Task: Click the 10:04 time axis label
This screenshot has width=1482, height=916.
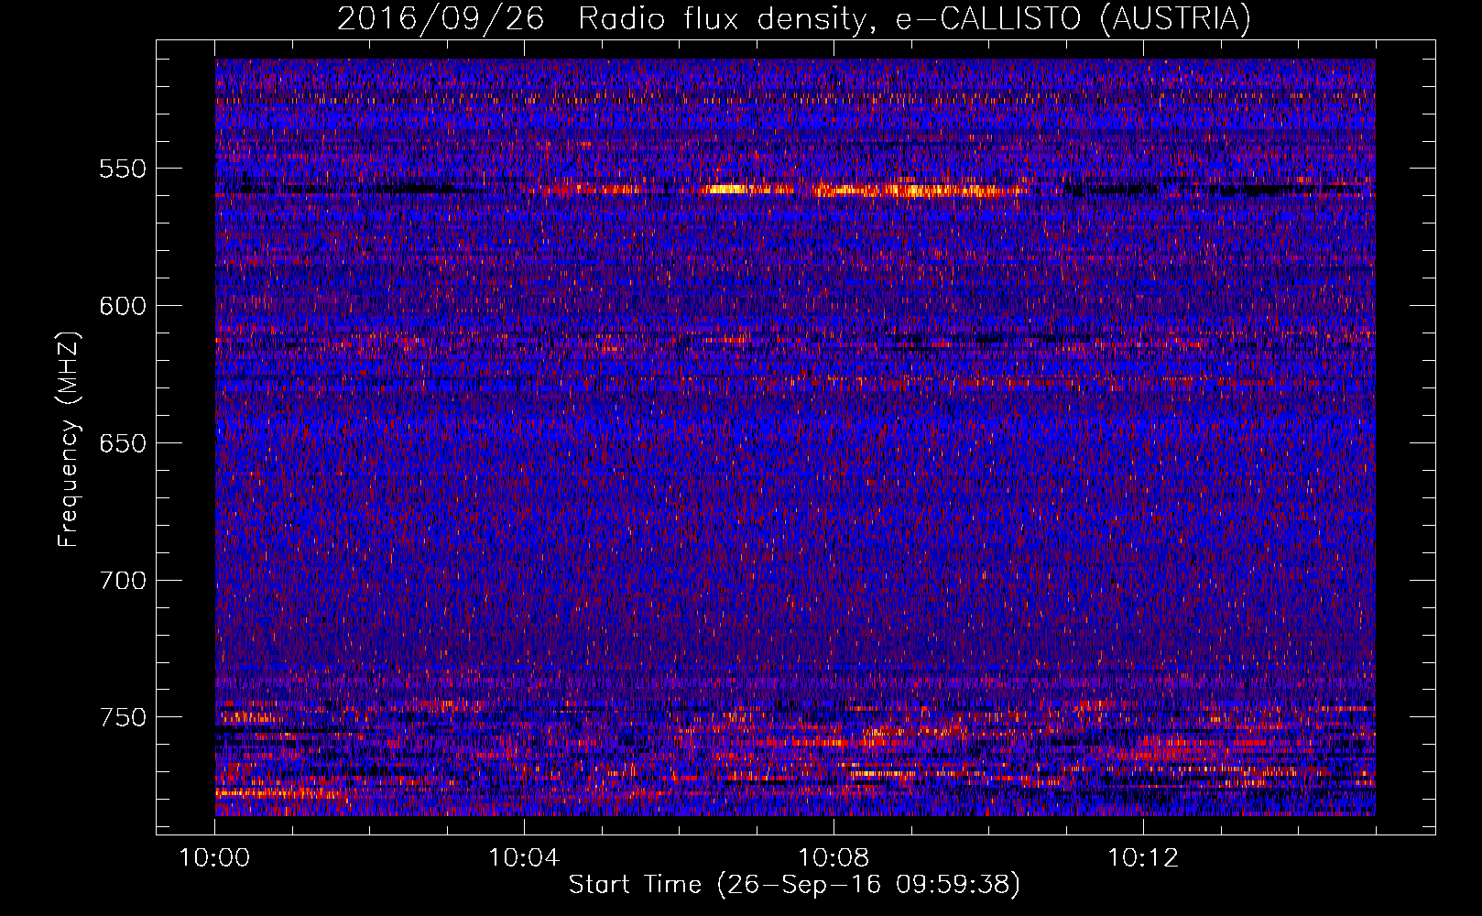Action: (x=524, y=858)
